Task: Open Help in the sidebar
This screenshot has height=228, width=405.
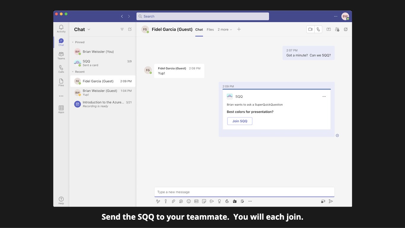Action: tap(61, 200)
